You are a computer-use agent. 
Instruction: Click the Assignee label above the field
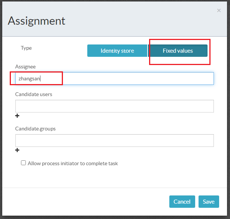(25, 67)
